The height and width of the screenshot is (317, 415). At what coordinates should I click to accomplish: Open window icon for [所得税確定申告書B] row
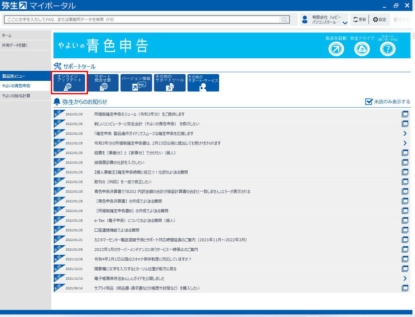click(405, 211)
